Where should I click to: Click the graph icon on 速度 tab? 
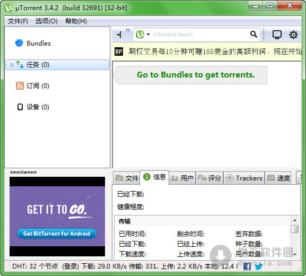(x=271, y=178)
